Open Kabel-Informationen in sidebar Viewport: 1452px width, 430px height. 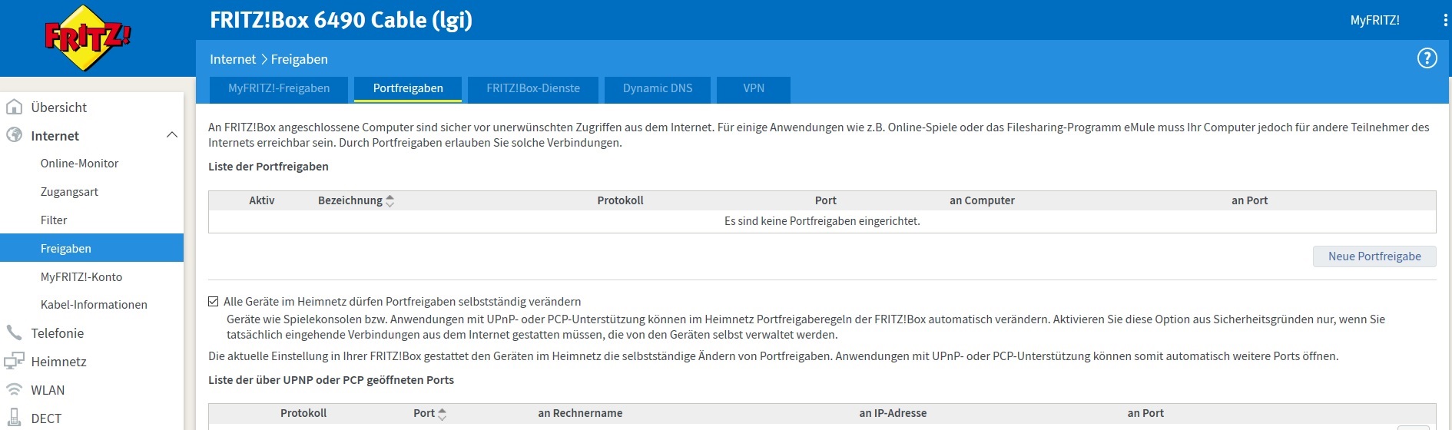(x=94, y=305)
